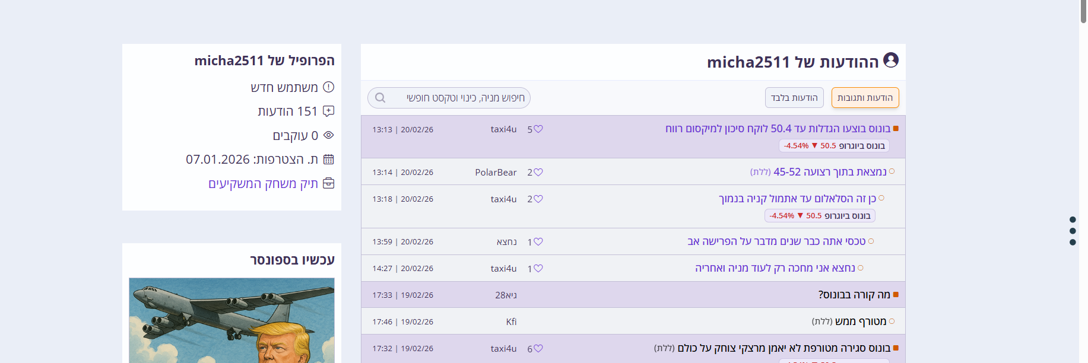Switch to the 'הודעות בלבד' filter
This screenshot has width=1088, height=363.
tap(794, 98)
